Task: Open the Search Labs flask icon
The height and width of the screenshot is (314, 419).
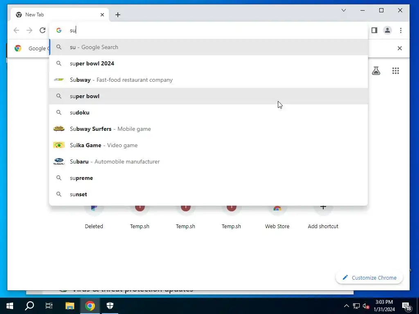Action: coord(376,71)
